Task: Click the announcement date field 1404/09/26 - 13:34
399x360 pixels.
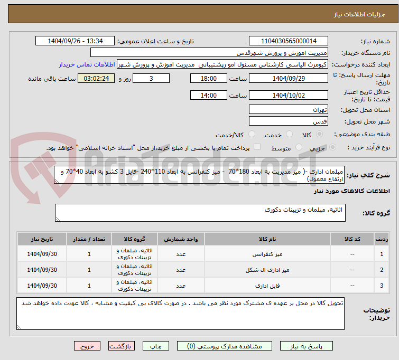Action: 75,41
